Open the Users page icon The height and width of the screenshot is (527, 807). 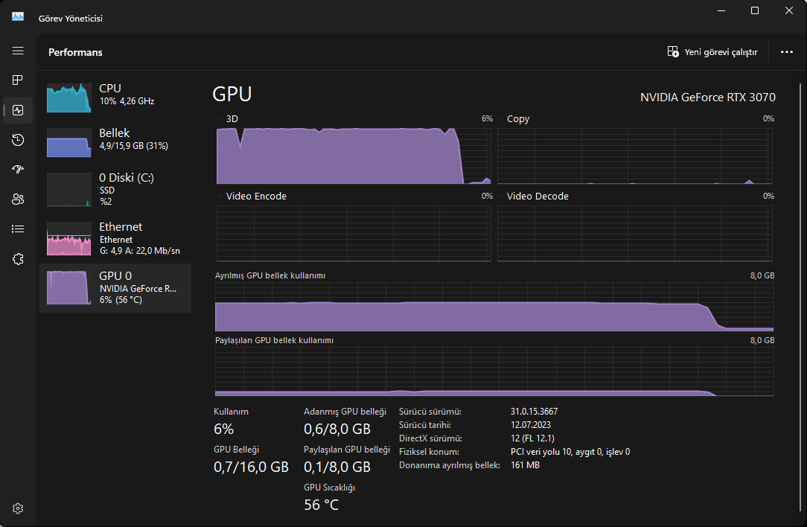coord(18,199)
